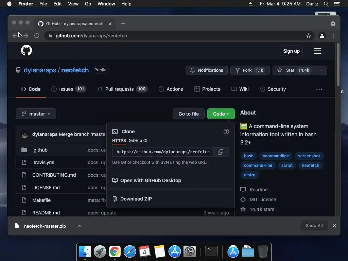Image resolution: width=348 pixels, height=261 pixels.
Task: Select the GitHub CLI clone tab
Action: point(139,141)
